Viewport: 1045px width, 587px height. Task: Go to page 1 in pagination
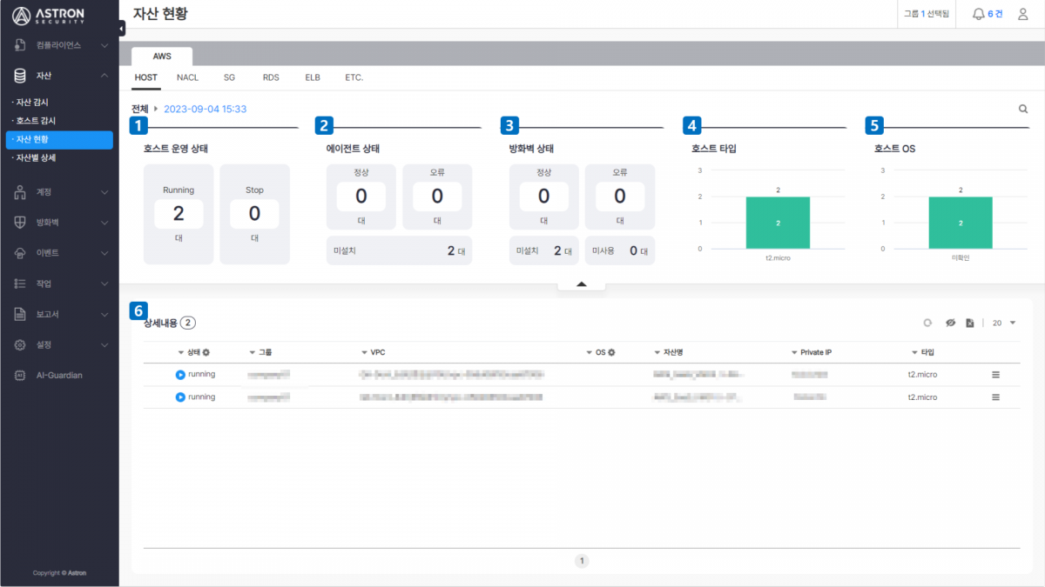582,561
